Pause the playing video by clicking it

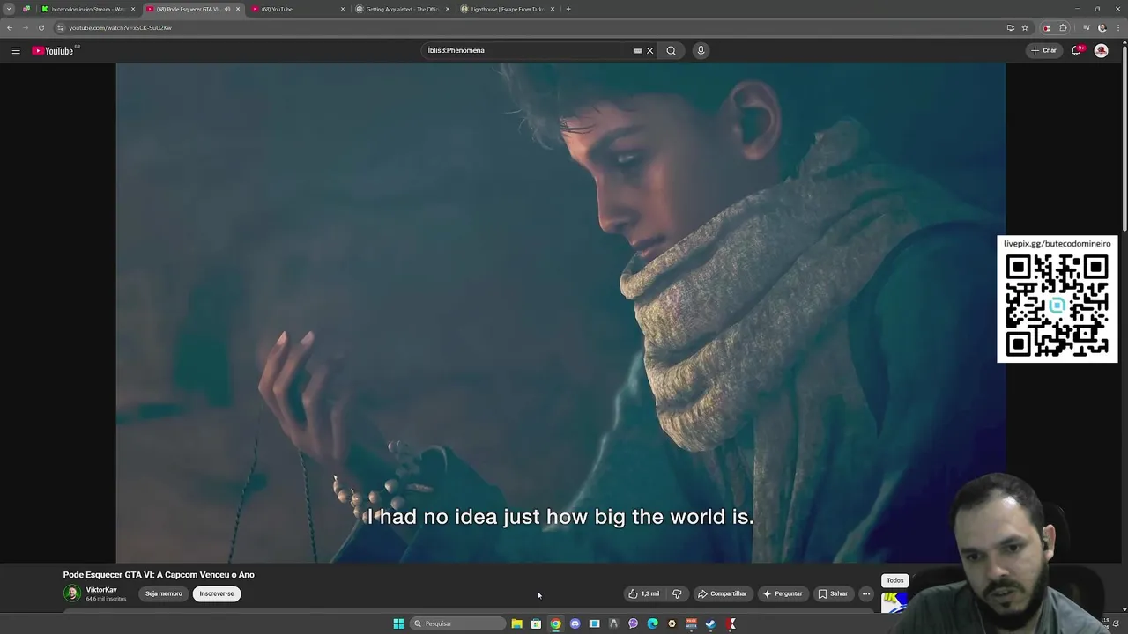[x=560, y=313]
